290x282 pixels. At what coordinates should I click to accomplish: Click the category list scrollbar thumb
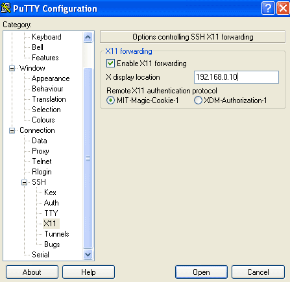click(x=88, y=158)
